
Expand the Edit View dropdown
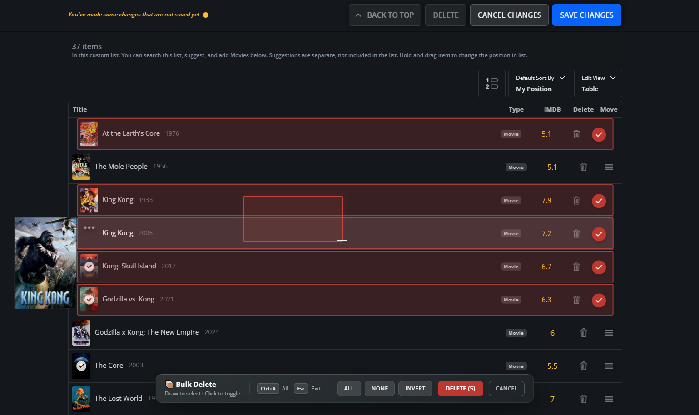pos(598,84)
